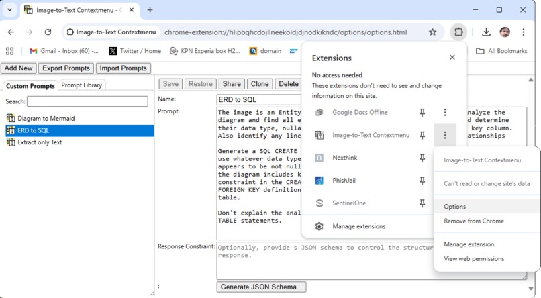The width and height of the screenshot is (541, 298).
Task: Open more options for Google Docs Offline
Action: [445, 113]
